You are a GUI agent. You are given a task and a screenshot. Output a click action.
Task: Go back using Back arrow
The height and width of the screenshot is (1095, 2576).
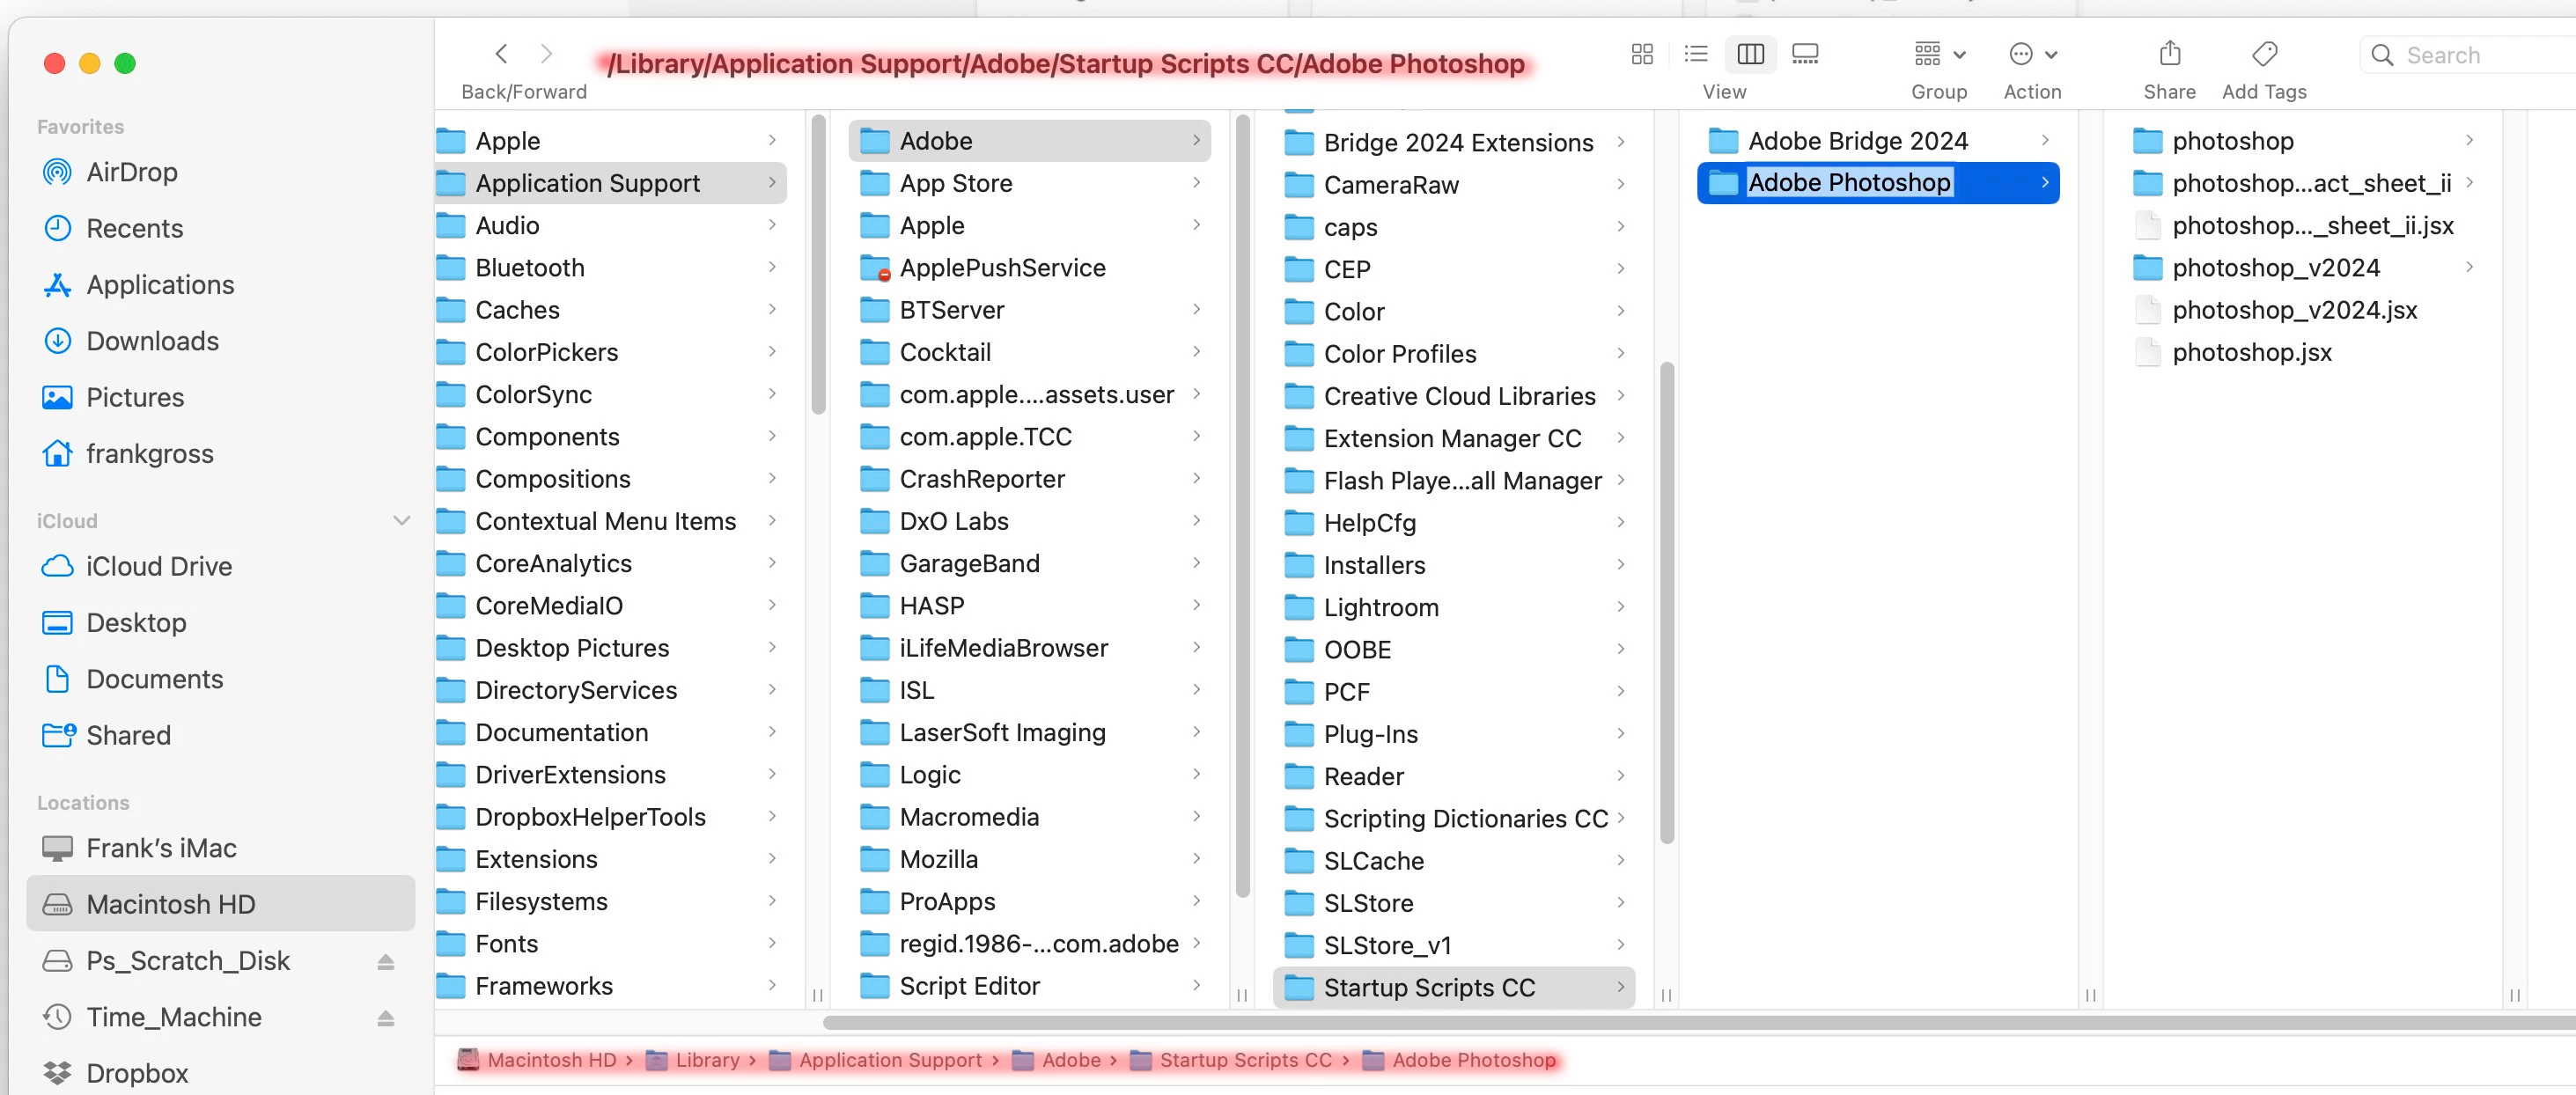pos(502,54)
